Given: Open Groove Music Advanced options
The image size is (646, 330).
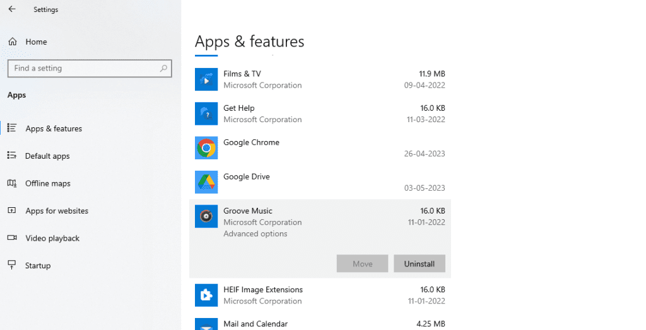Looking at the screenshot, I should (255, 234).
